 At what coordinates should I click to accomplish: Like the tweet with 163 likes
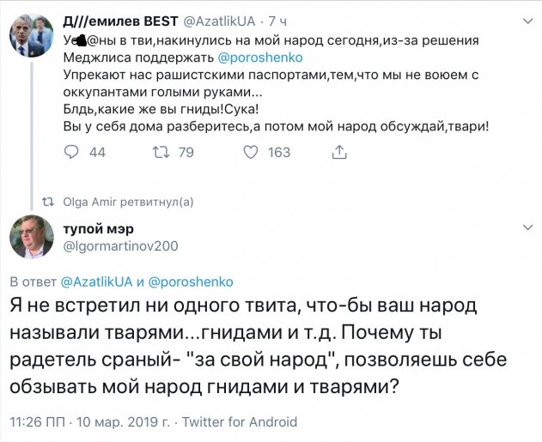click(x=252, y=152)
